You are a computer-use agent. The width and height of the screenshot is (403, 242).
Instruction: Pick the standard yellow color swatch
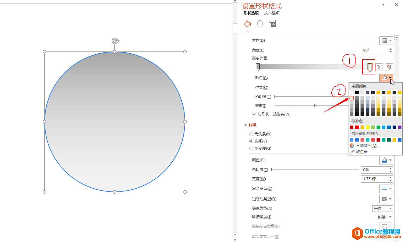click(x=367, y=127)
